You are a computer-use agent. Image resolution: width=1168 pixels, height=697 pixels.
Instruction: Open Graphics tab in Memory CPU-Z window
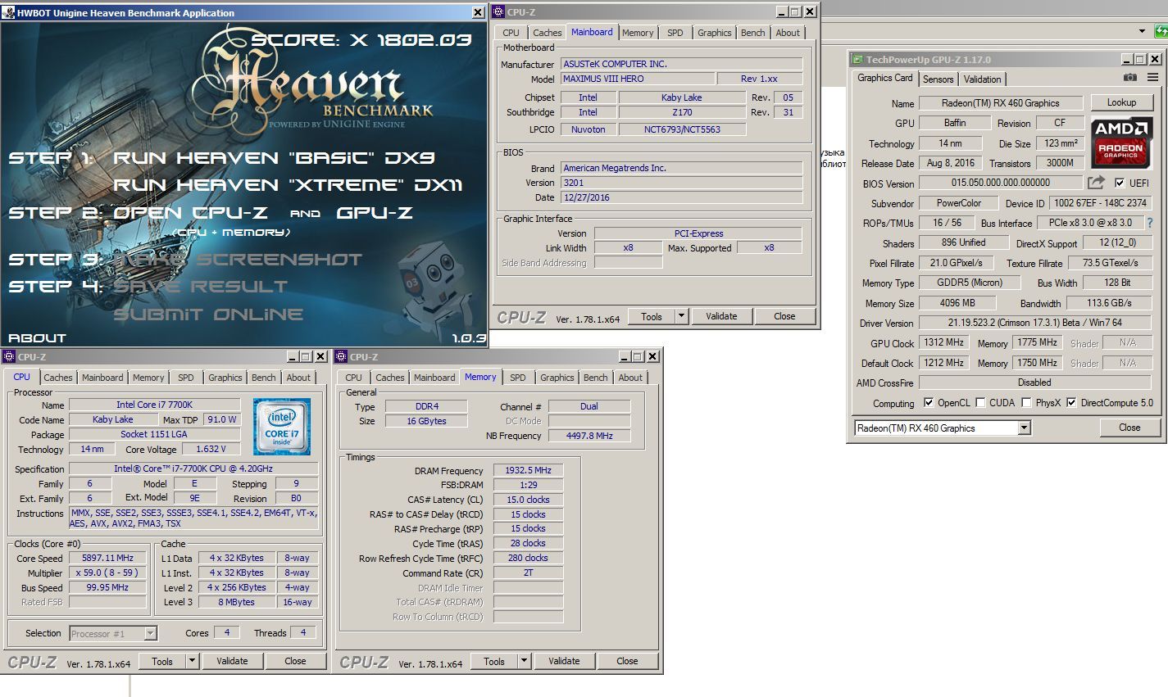pos(557,378)
